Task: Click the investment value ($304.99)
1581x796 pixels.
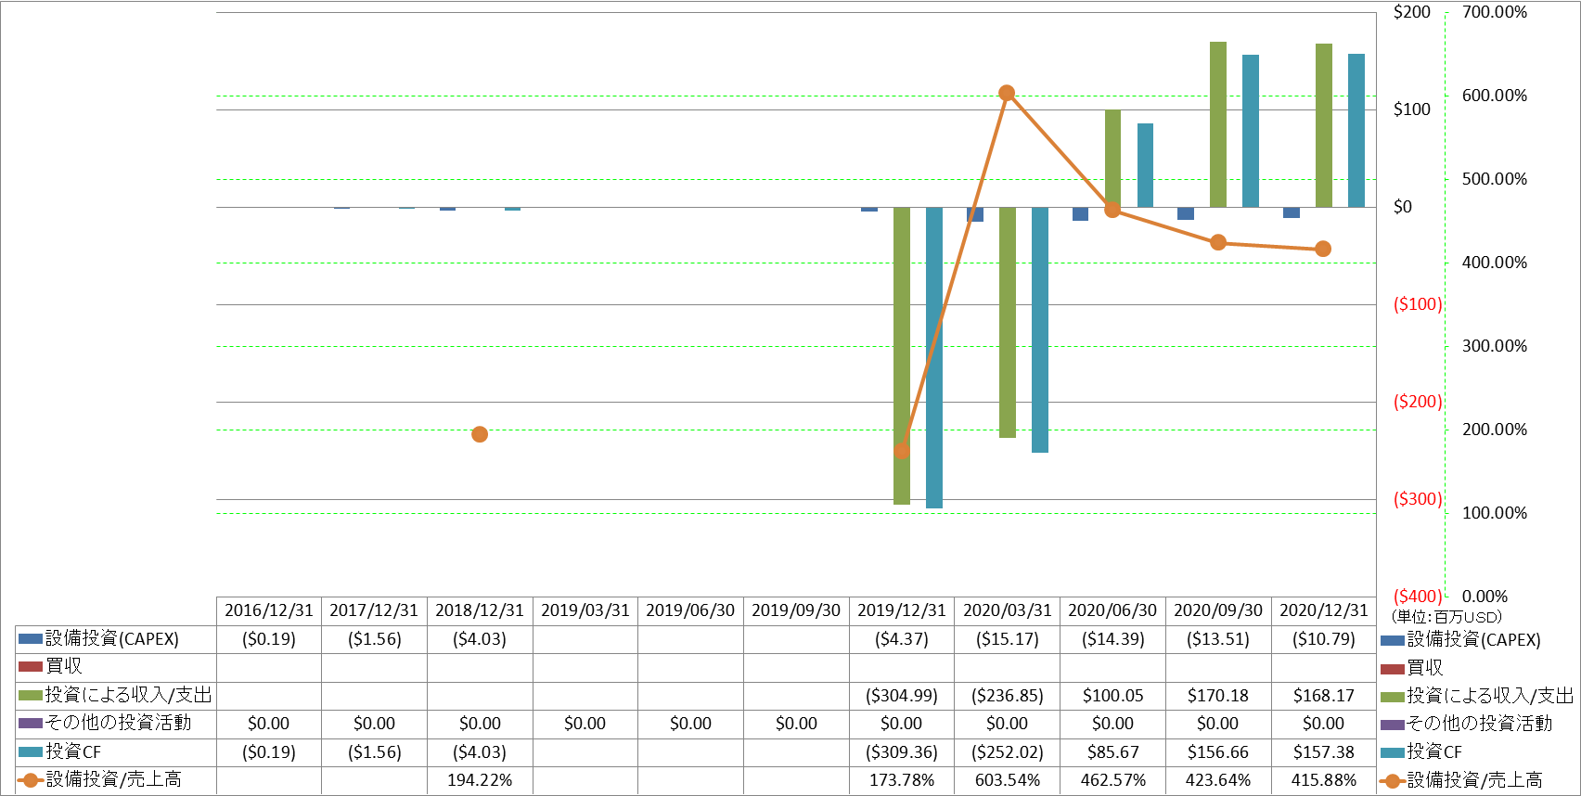Action: pos(902,696)
